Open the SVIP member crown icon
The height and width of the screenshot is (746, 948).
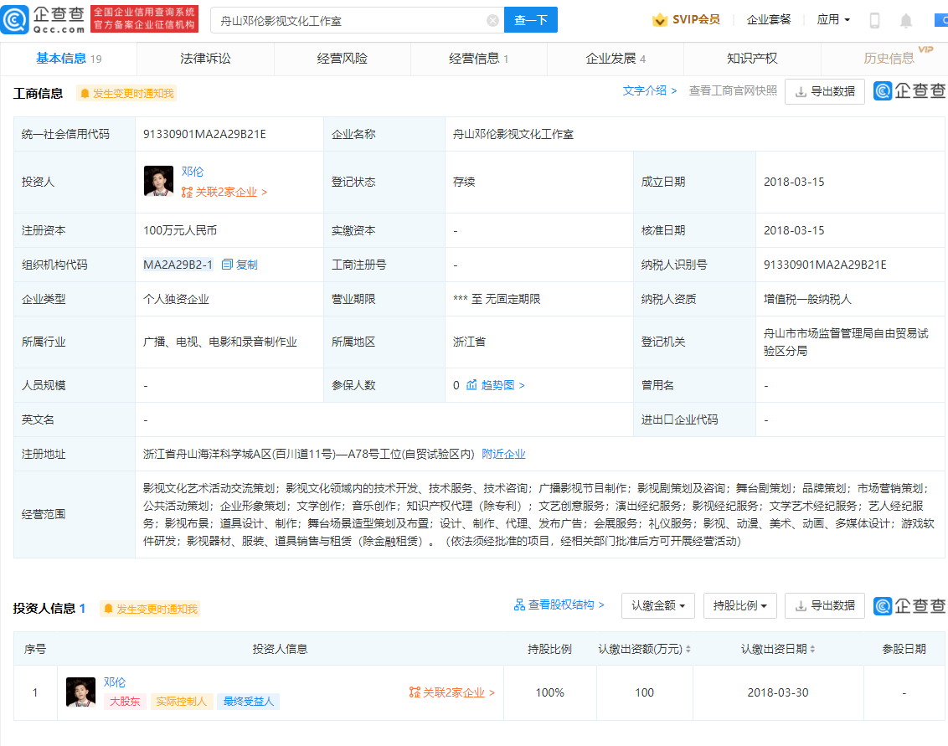659,20
